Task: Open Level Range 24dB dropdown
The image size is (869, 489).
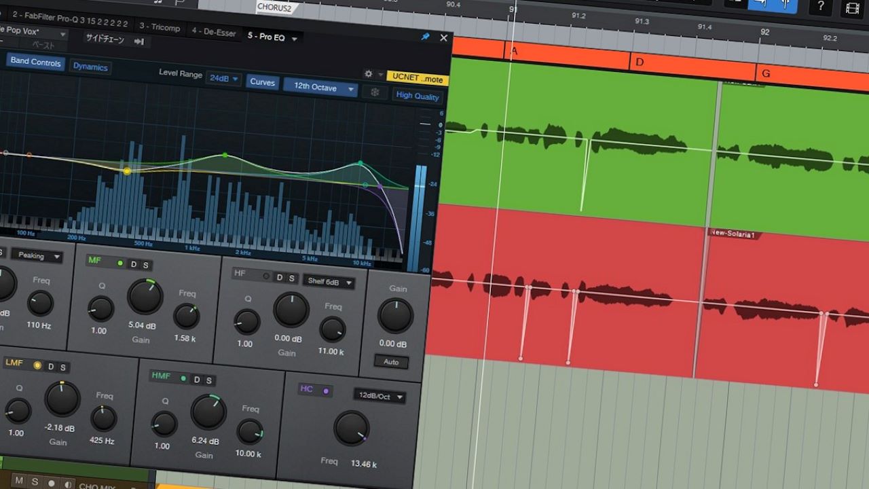Action: (x=223, y=79)
